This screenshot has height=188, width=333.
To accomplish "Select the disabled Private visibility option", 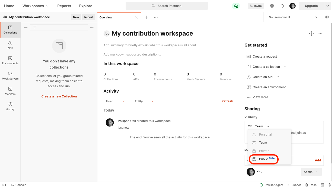I will [x=269, y=151].
